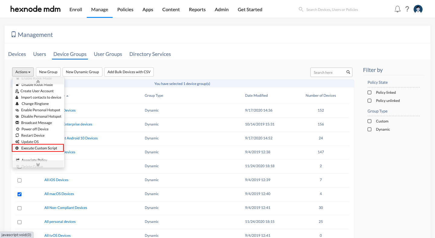Click the Power off Device icon

pyautogui.click(x=17, y=129)
